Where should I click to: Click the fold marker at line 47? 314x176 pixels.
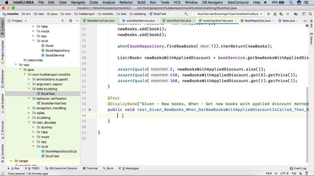[x=96, y=110]
